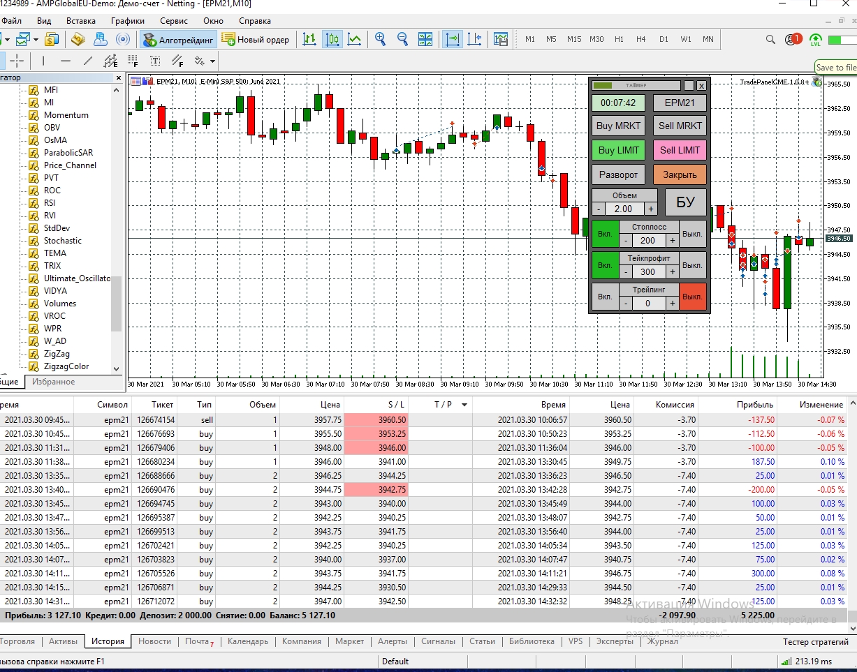The image size is (857, 672).
Task: Toggle chart shift icon
Action: click(x=475, y=40)
